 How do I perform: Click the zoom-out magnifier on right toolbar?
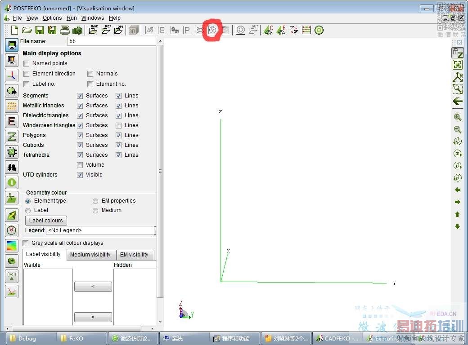457,129
